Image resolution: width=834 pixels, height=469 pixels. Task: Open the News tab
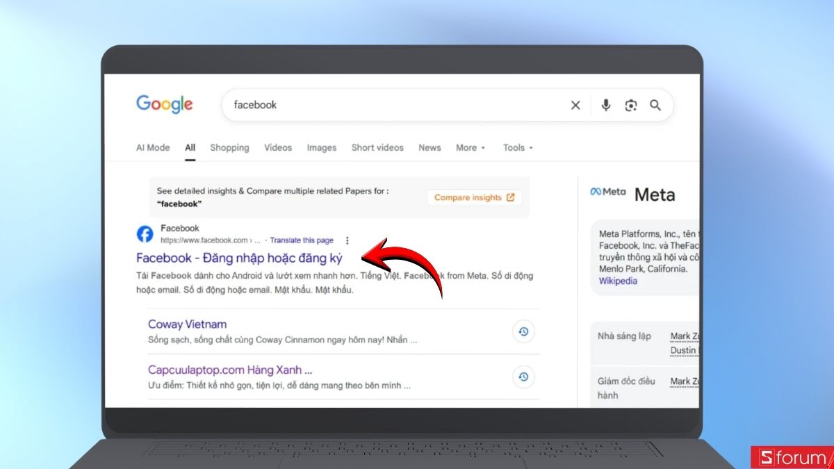click(430, 147)
